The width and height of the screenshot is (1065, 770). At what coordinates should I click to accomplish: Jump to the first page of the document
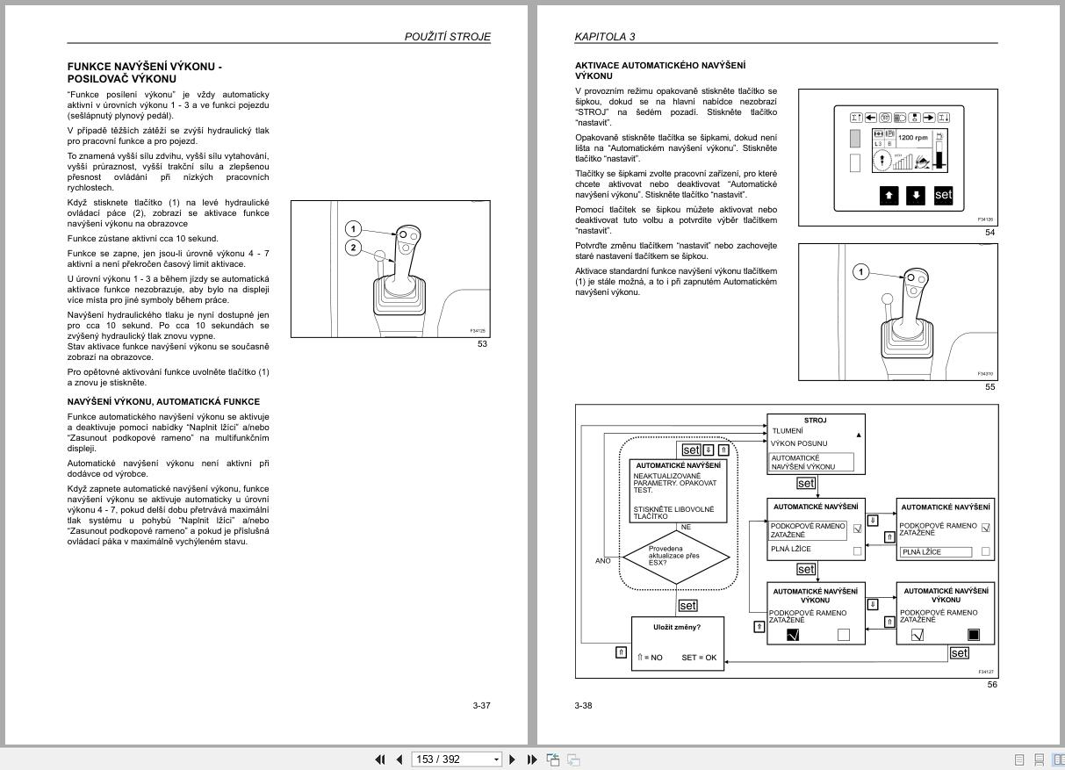click(x=380, y=759)
